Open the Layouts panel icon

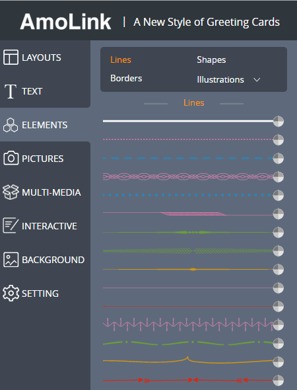11,58
